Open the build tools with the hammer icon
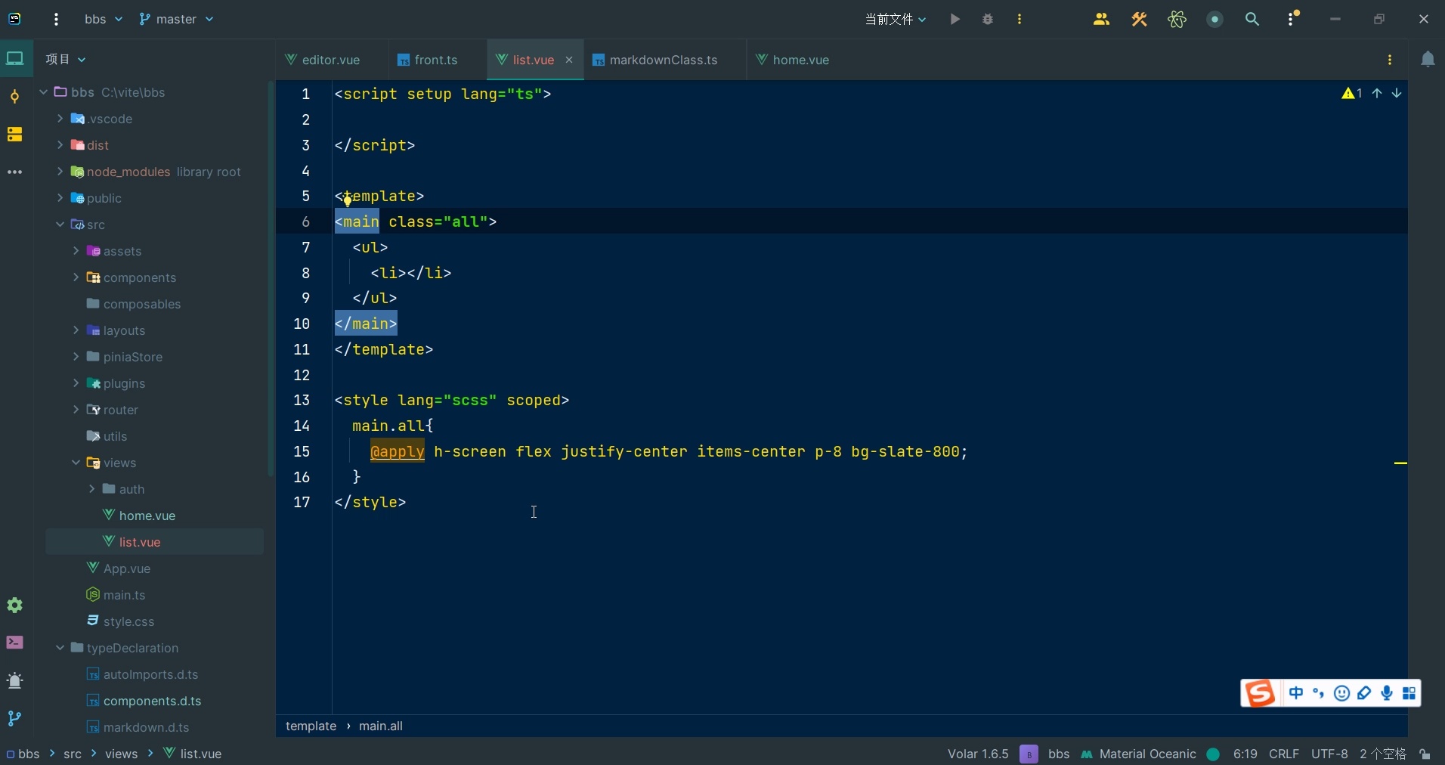 coord(1139,20)
